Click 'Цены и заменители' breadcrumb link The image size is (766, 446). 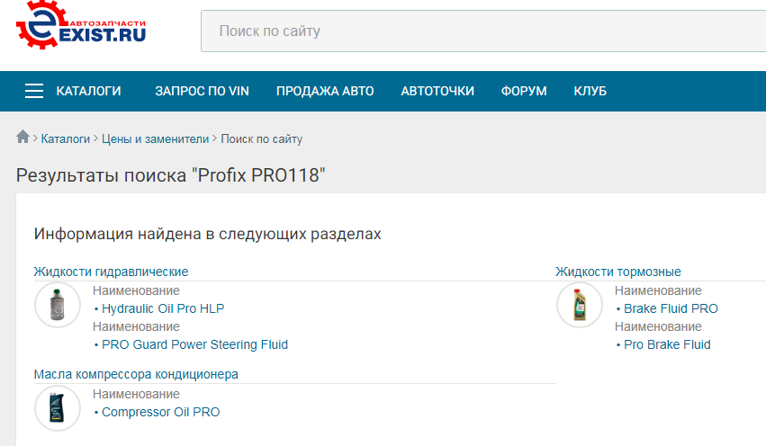[x=156, y=139]
